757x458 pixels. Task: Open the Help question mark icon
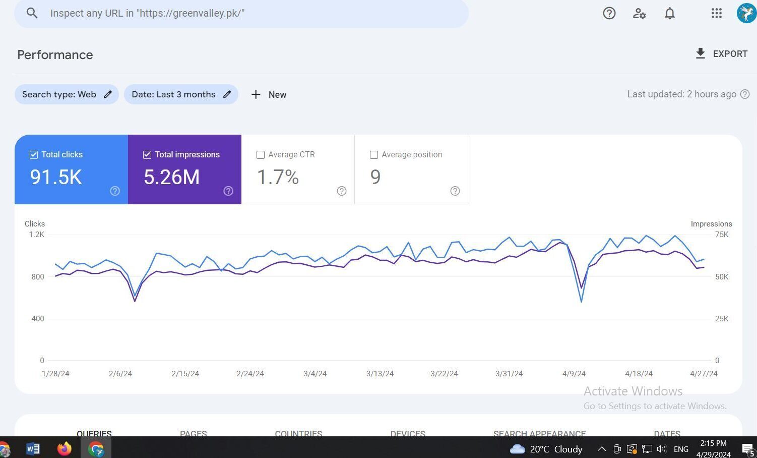(x=609, y=13)
